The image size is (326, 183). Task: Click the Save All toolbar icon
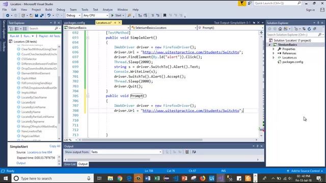pyautogui.click(x=42, y=15)
